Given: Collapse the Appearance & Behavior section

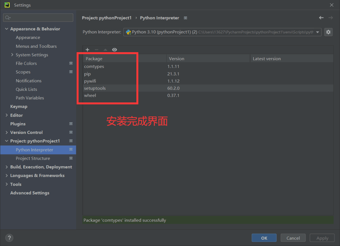Looking at the screenshot, I should (7, 29).
